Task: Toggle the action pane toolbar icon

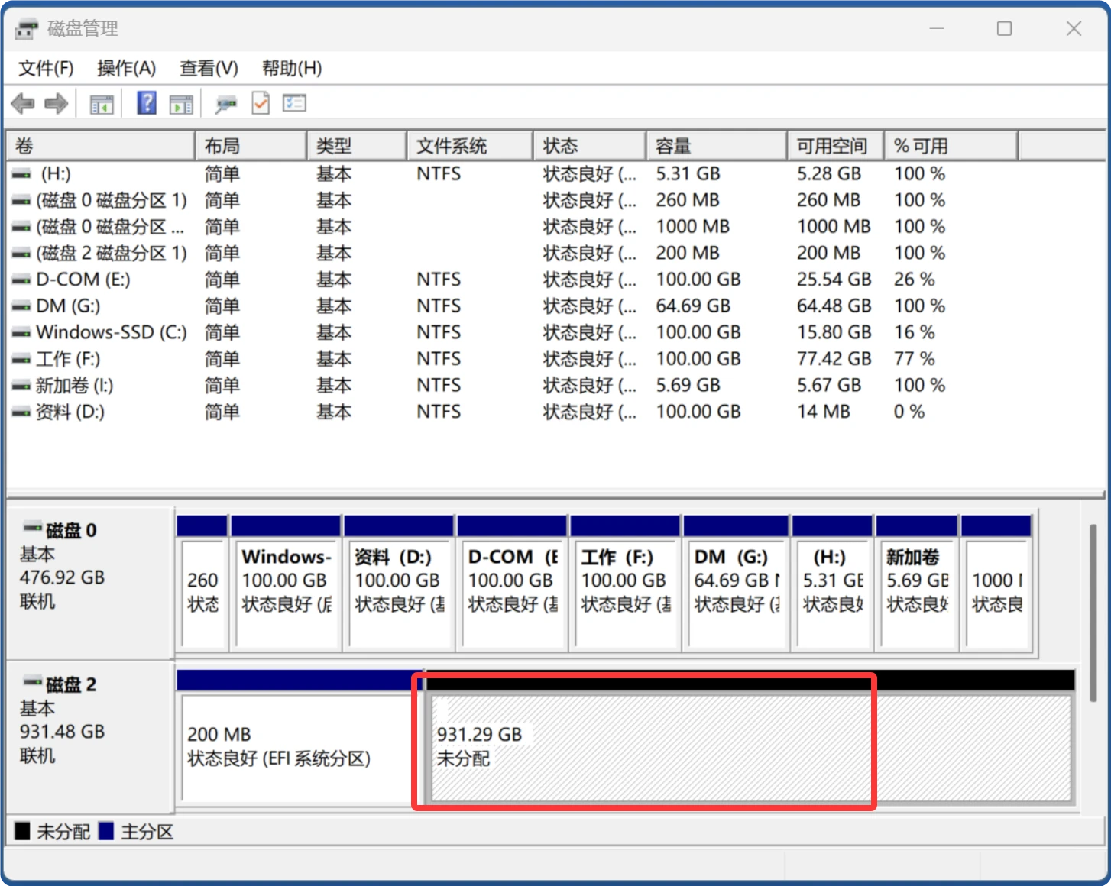Action: [181, 104]
